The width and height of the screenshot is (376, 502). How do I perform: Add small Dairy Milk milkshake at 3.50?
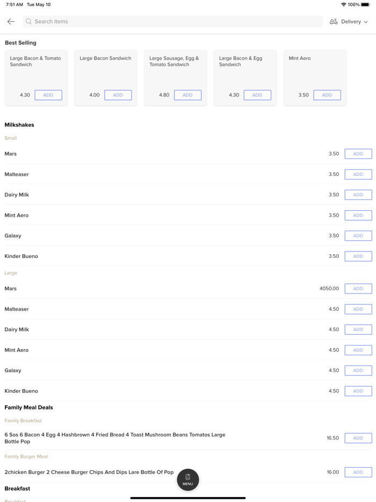[x=358, y=195]
